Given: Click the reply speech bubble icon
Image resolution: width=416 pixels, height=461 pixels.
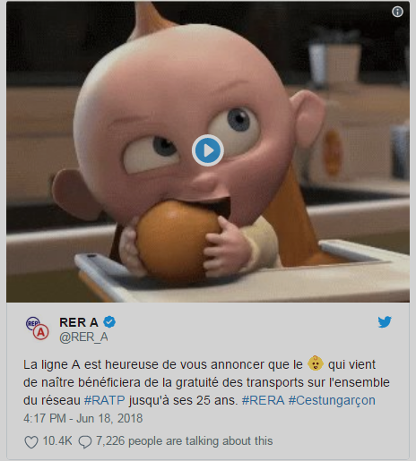Looking at the screenshot, I should tap(85, 442).
